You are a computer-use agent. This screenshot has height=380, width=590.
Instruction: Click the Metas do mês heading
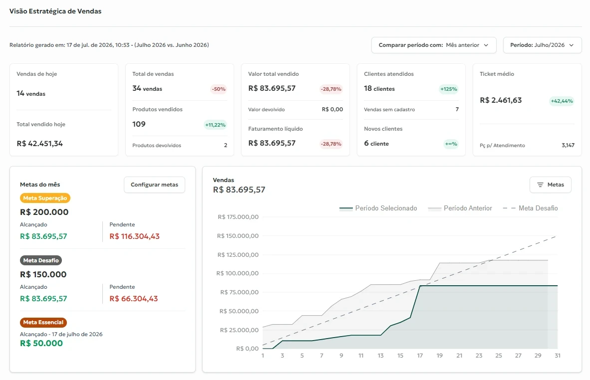pos(40,185)
